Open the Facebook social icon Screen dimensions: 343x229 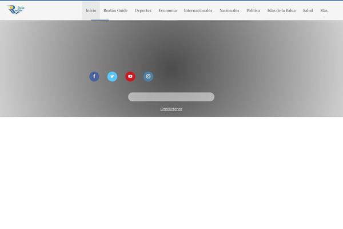(94, 77)
